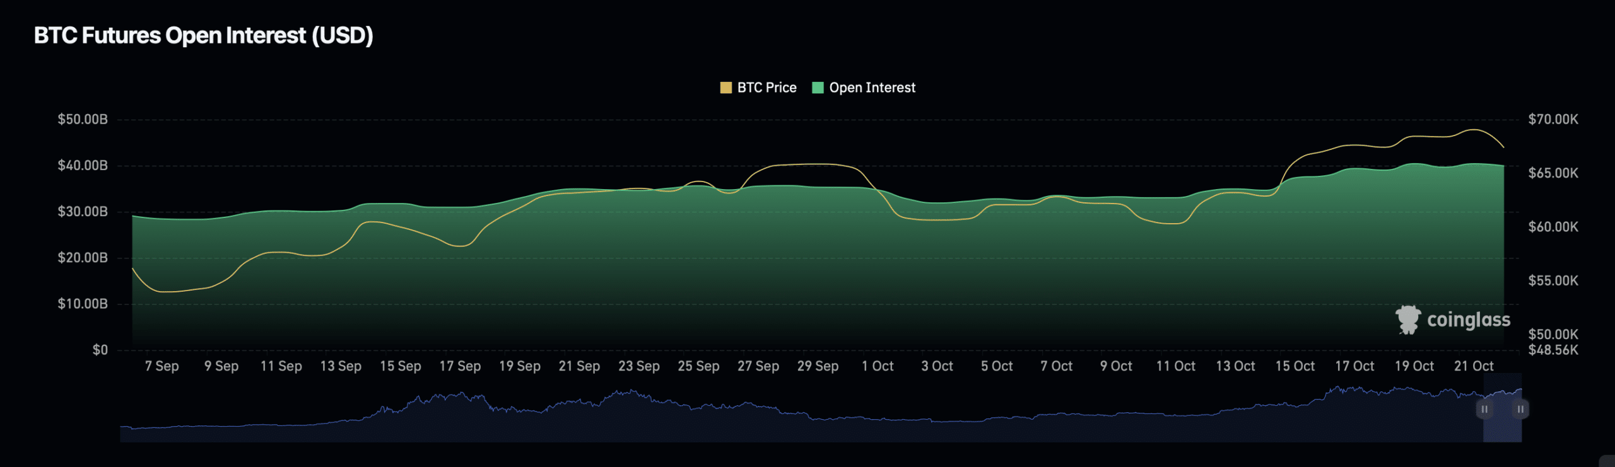1615x467 pixels.
Task: Click the $48.56K right axis label
Action: pyautogui.click(x=1553, y=350)
